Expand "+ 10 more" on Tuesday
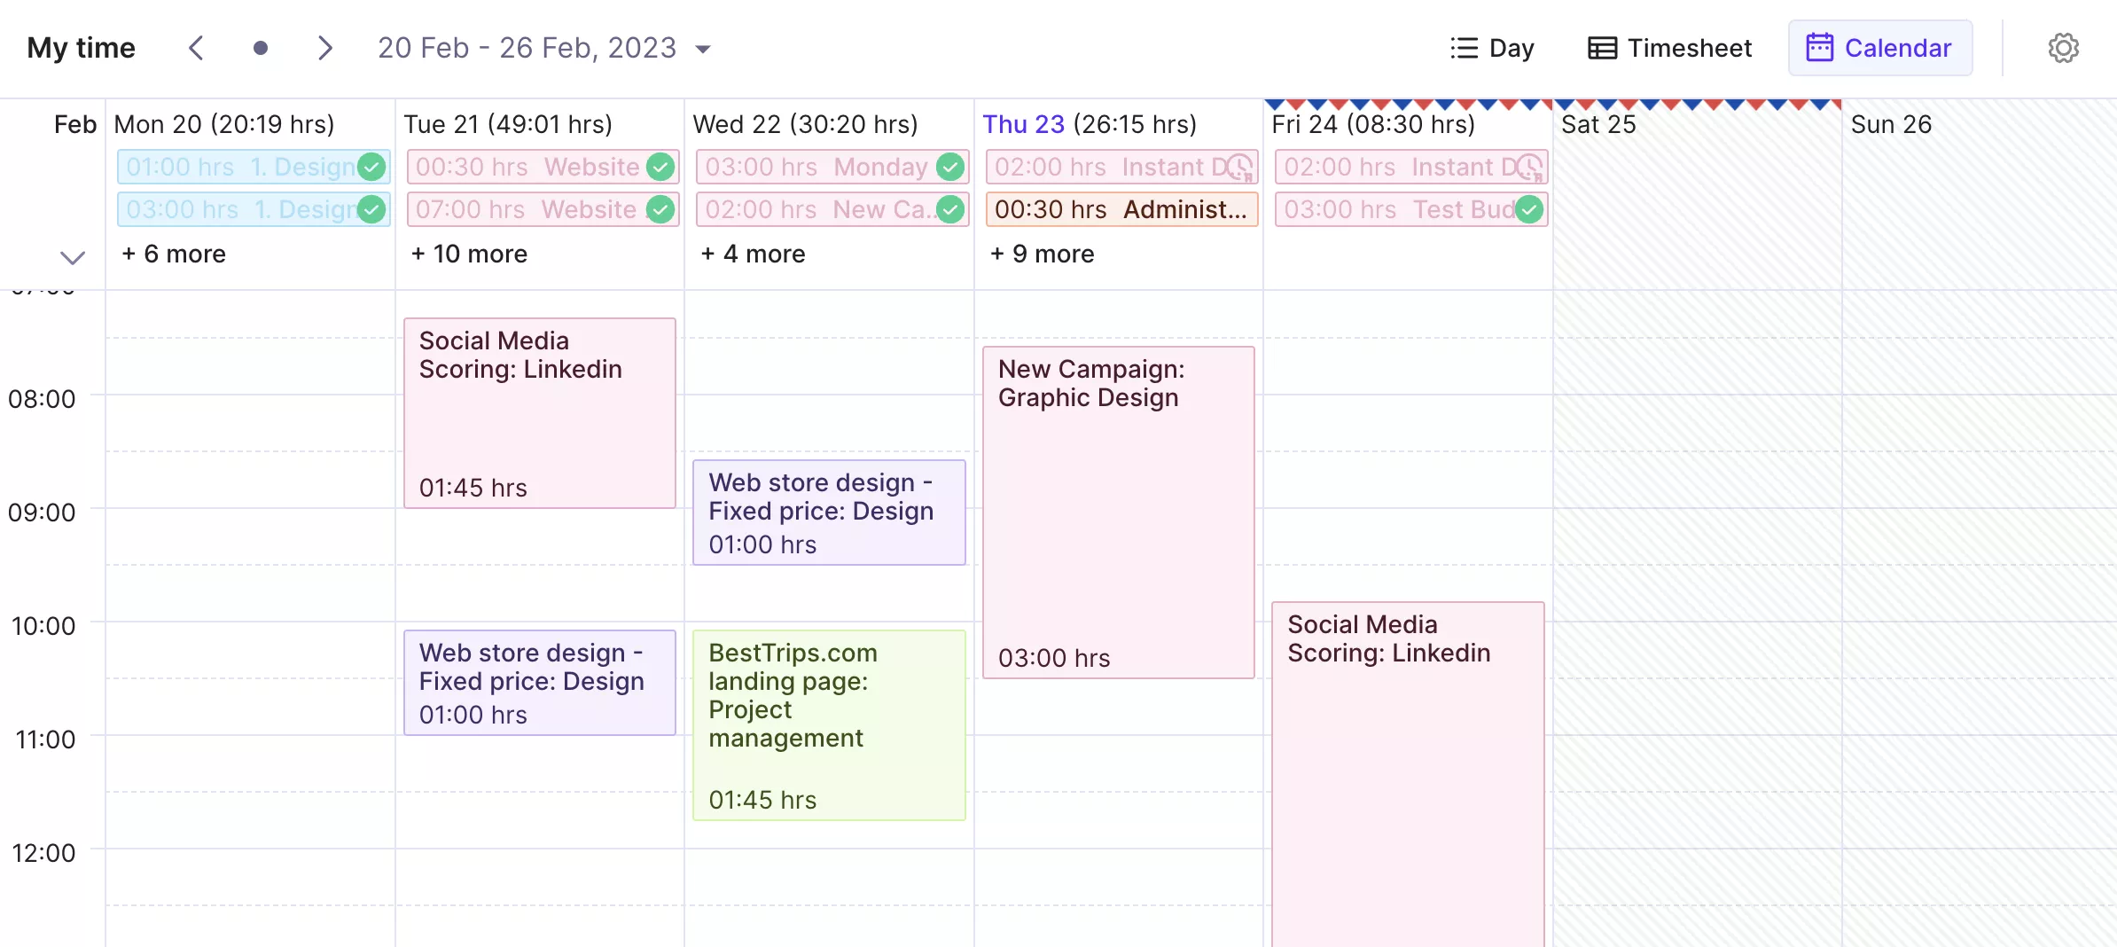Screen dimensions: 2117x947 (x=470, y=254)
